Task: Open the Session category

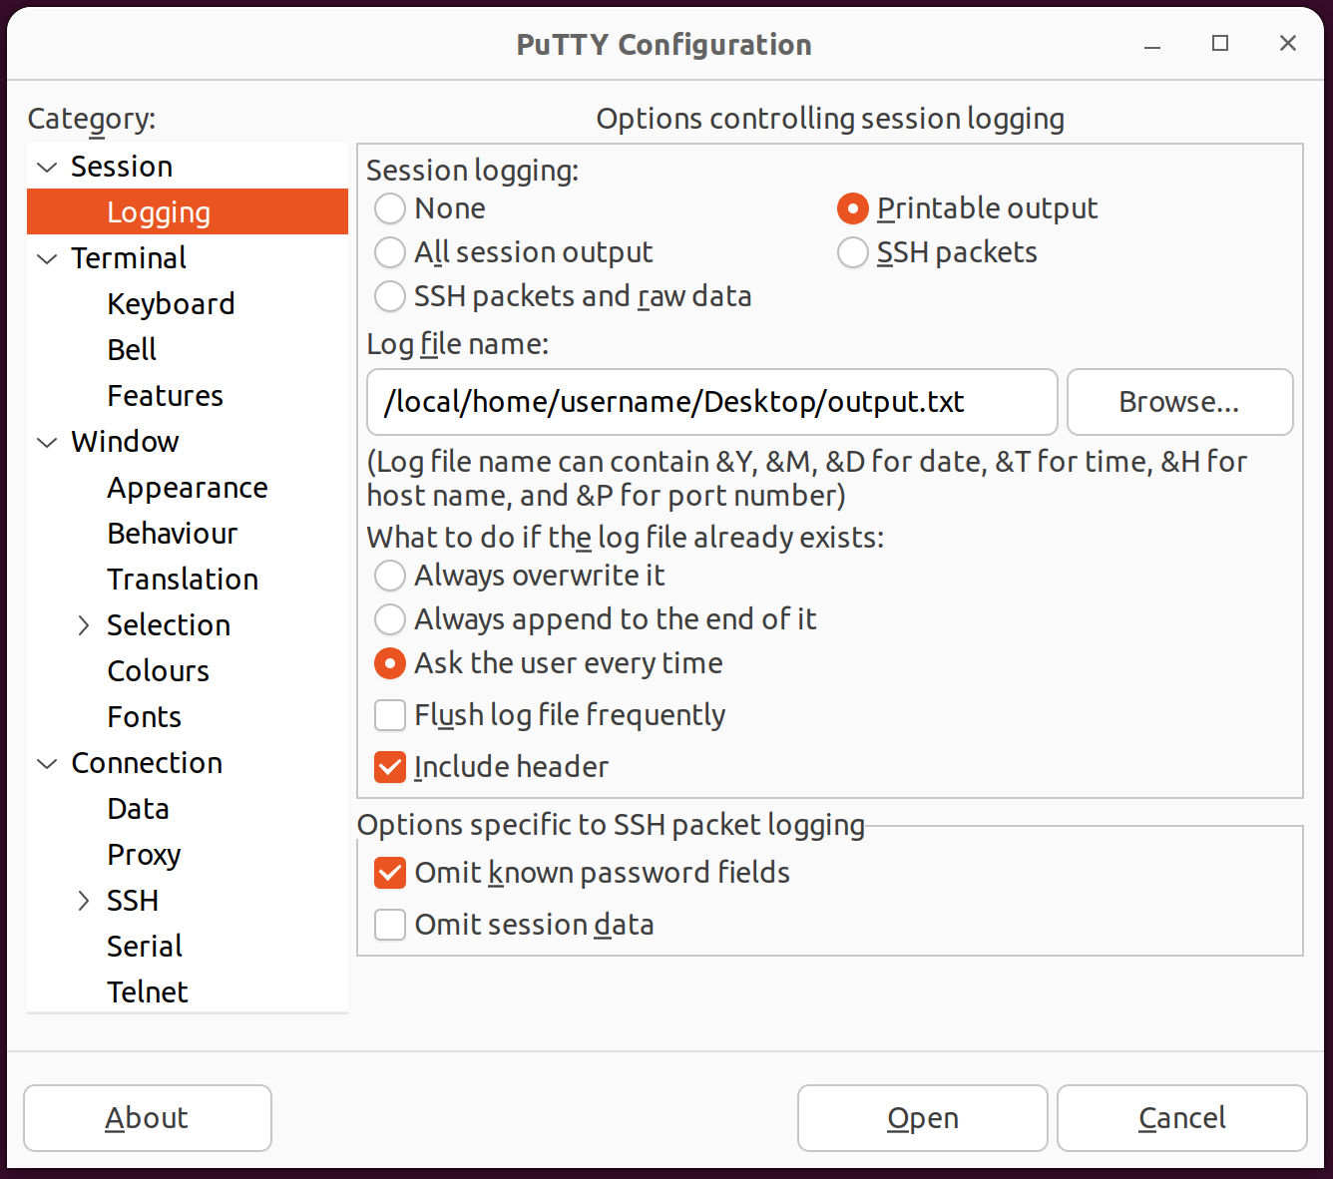Action: tap(122, 167)
